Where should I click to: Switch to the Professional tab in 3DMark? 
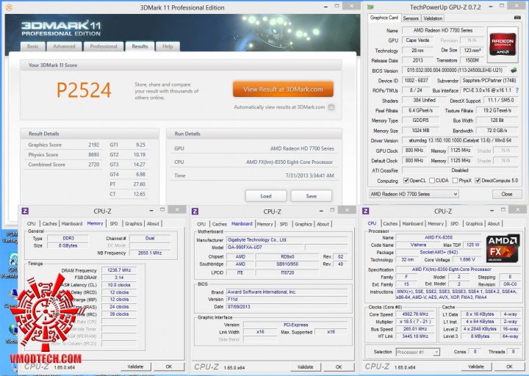coord(104,46)
